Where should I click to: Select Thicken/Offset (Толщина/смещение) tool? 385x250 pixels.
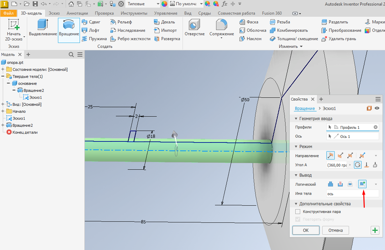(294, 39)
